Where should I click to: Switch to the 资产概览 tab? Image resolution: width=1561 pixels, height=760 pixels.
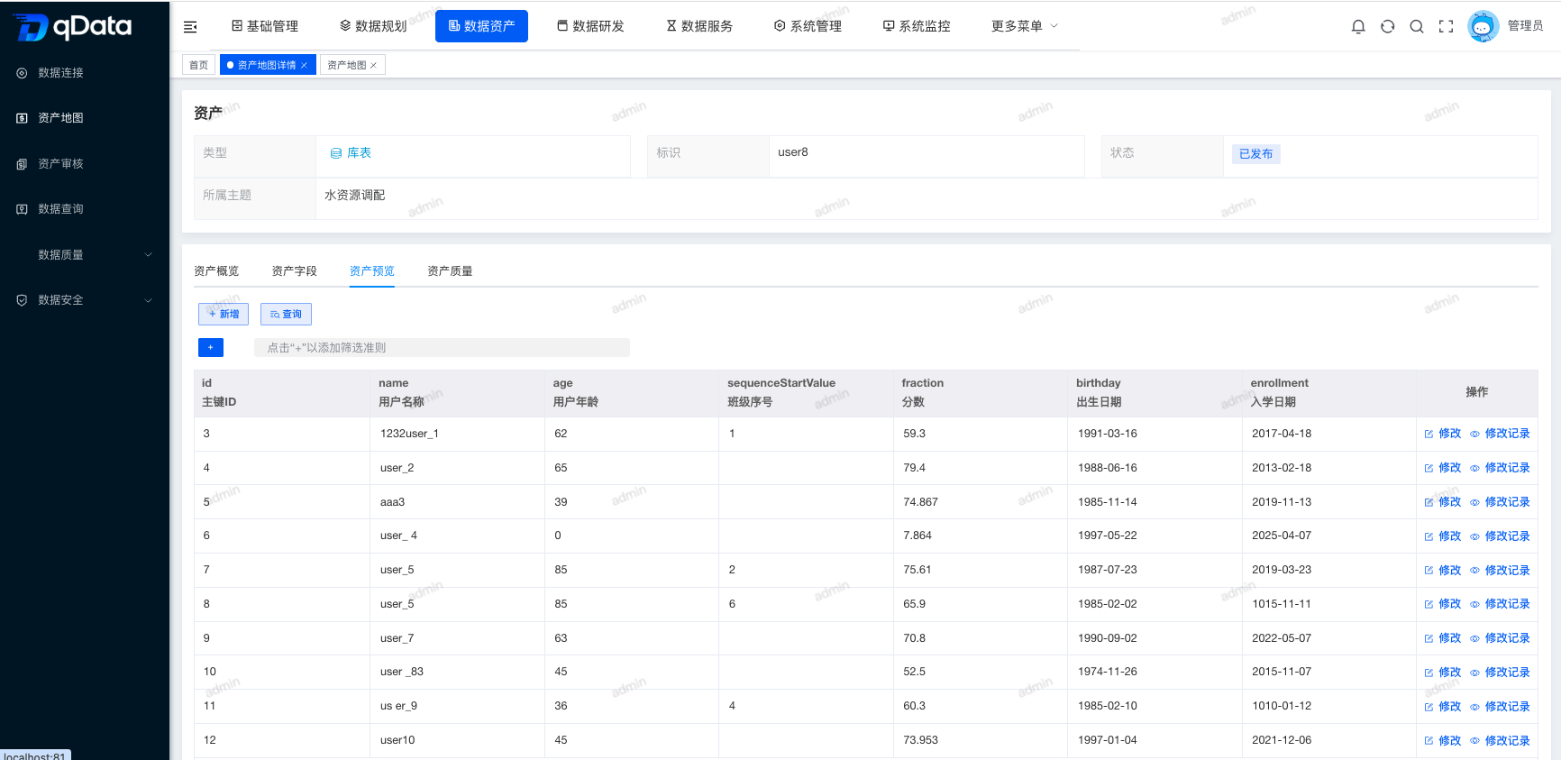[216, 271]
